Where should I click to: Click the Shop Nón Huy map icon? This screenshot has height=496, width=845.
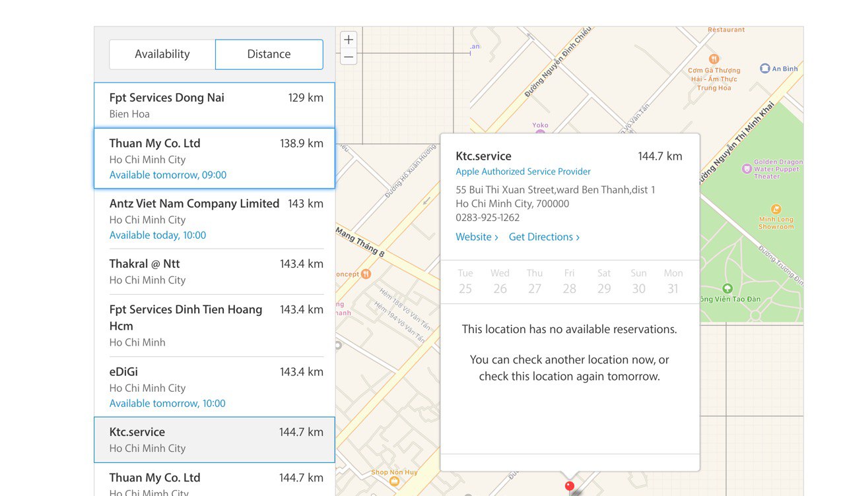(394, 482)
